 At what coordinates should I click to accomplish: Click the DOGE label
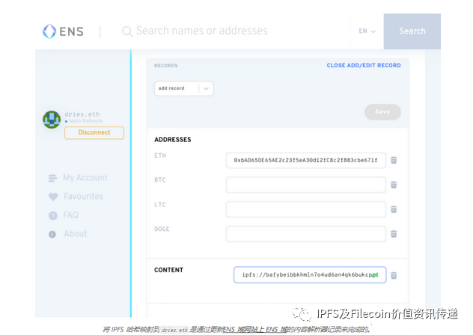pyautogui.click(x=162, y=229)
